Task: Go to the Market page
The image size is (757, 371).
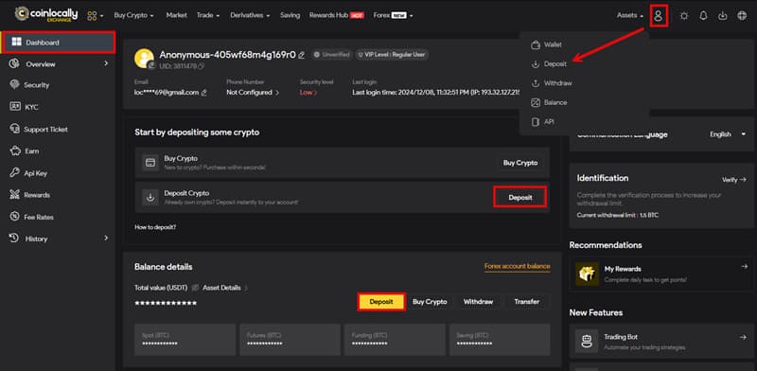Action: click(177, 15)
